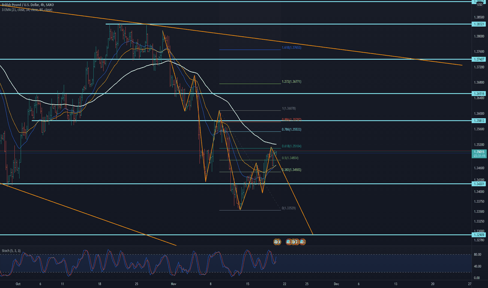The width and height of the screenshot is (488, 288).
Task: Click the 1.33500 price axis tick
Action: click(x=479, y=212)
